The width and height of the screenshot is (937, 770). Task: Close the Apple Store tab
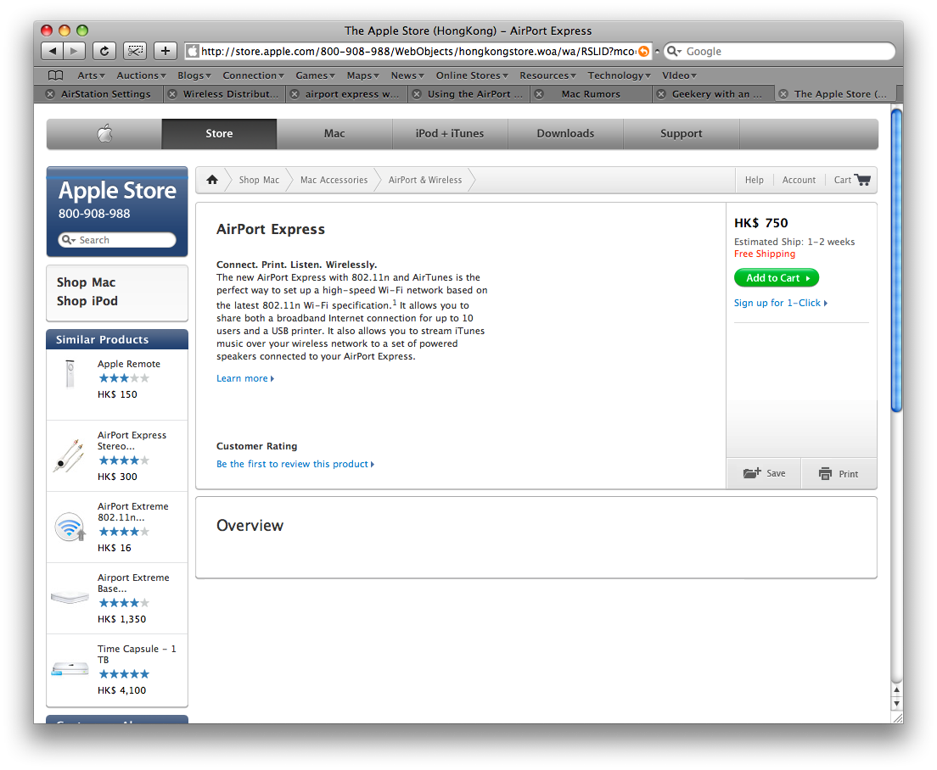point(783,94)
